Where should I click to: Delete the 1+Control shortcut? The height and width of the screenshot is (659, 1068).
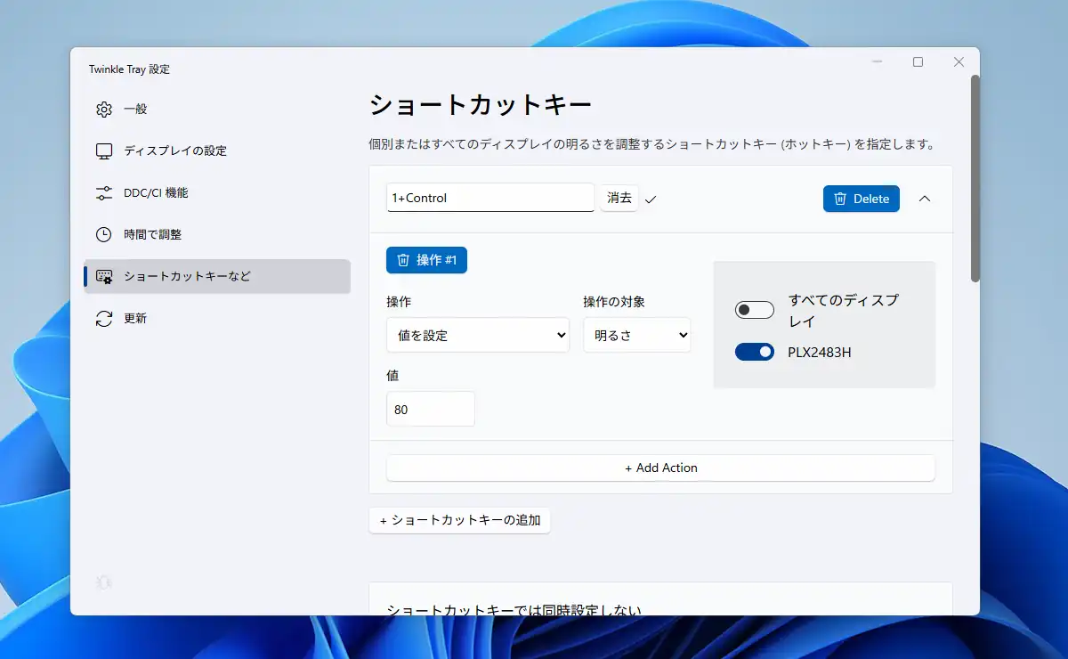click(861, 199)
